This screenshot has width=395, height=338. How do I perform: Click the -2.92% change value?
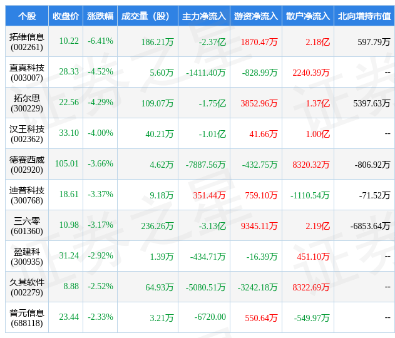[x=101, y=255]
